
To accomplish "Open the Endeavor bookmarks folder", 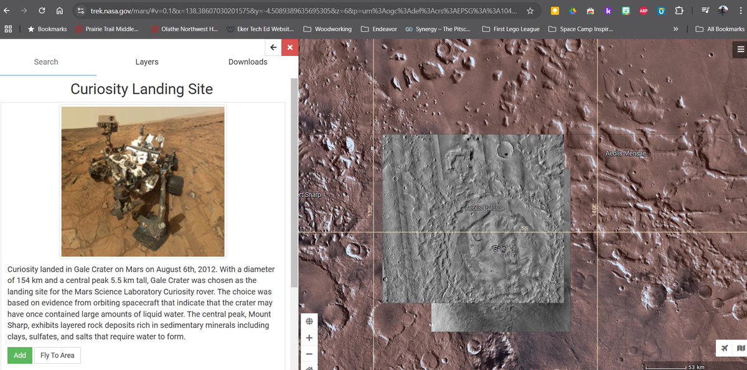I will 378,29.
